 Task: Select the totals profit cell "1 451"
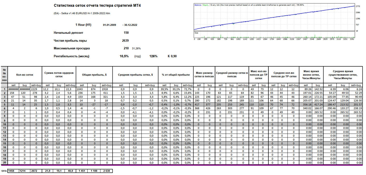click(x=82, y=171)
